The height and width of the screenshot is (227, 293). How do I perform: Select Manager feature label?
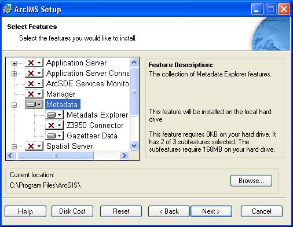point(61,94)
